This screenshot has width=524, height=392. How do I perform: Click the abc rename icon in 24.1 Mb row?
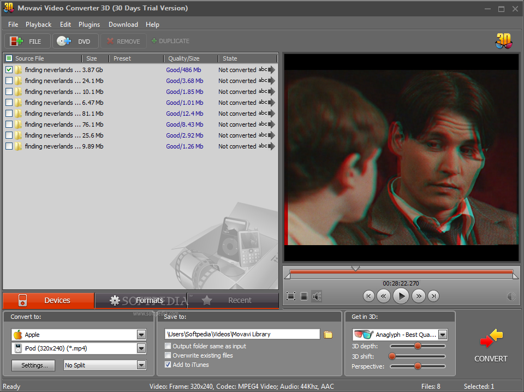pyautogui.click(x=263, y=81)
